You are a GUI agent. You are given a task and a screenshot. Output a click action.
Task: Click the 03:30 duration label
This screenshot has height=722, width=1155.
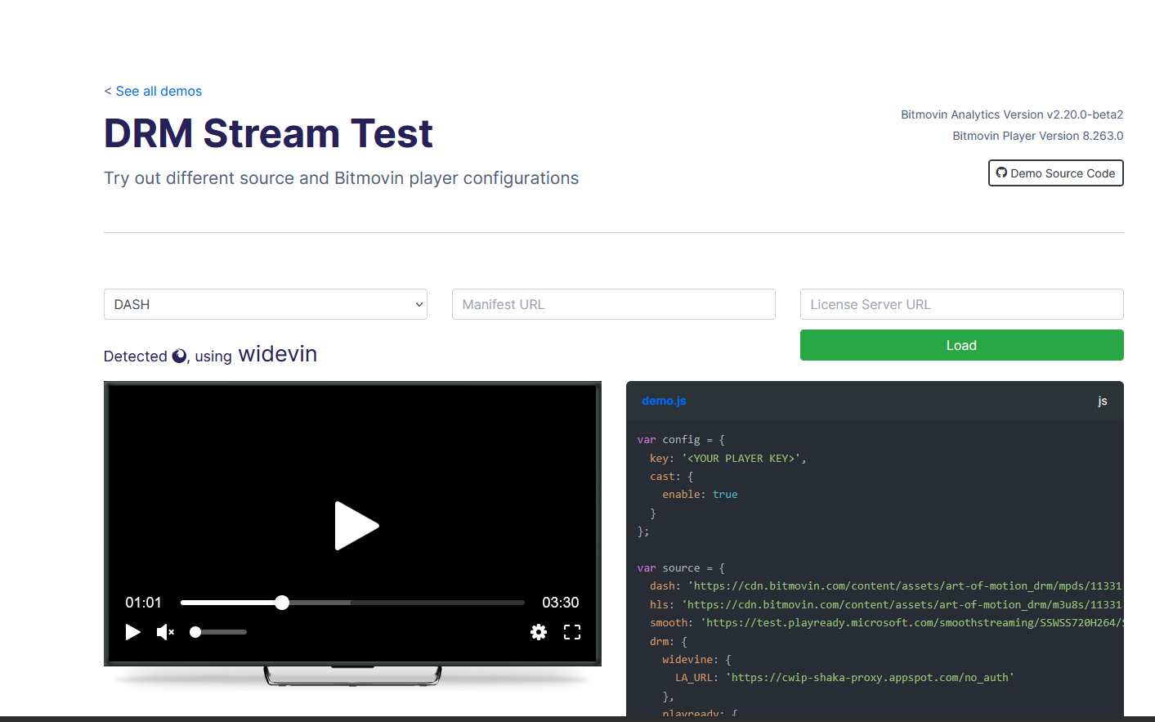(561, 603)
